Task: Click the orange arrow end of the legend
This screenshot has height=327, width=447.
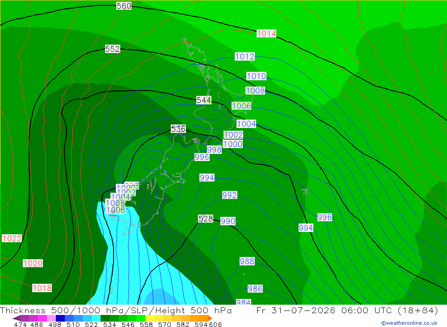Action: (210, 318)
